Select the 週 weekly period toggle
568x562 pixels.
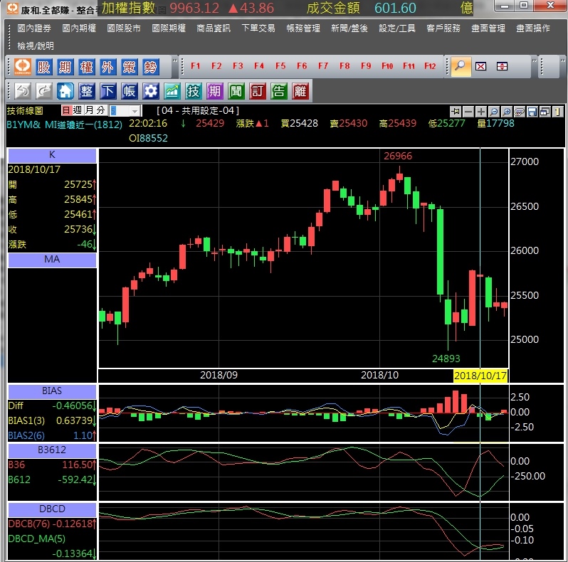click(x=78, y=110)
